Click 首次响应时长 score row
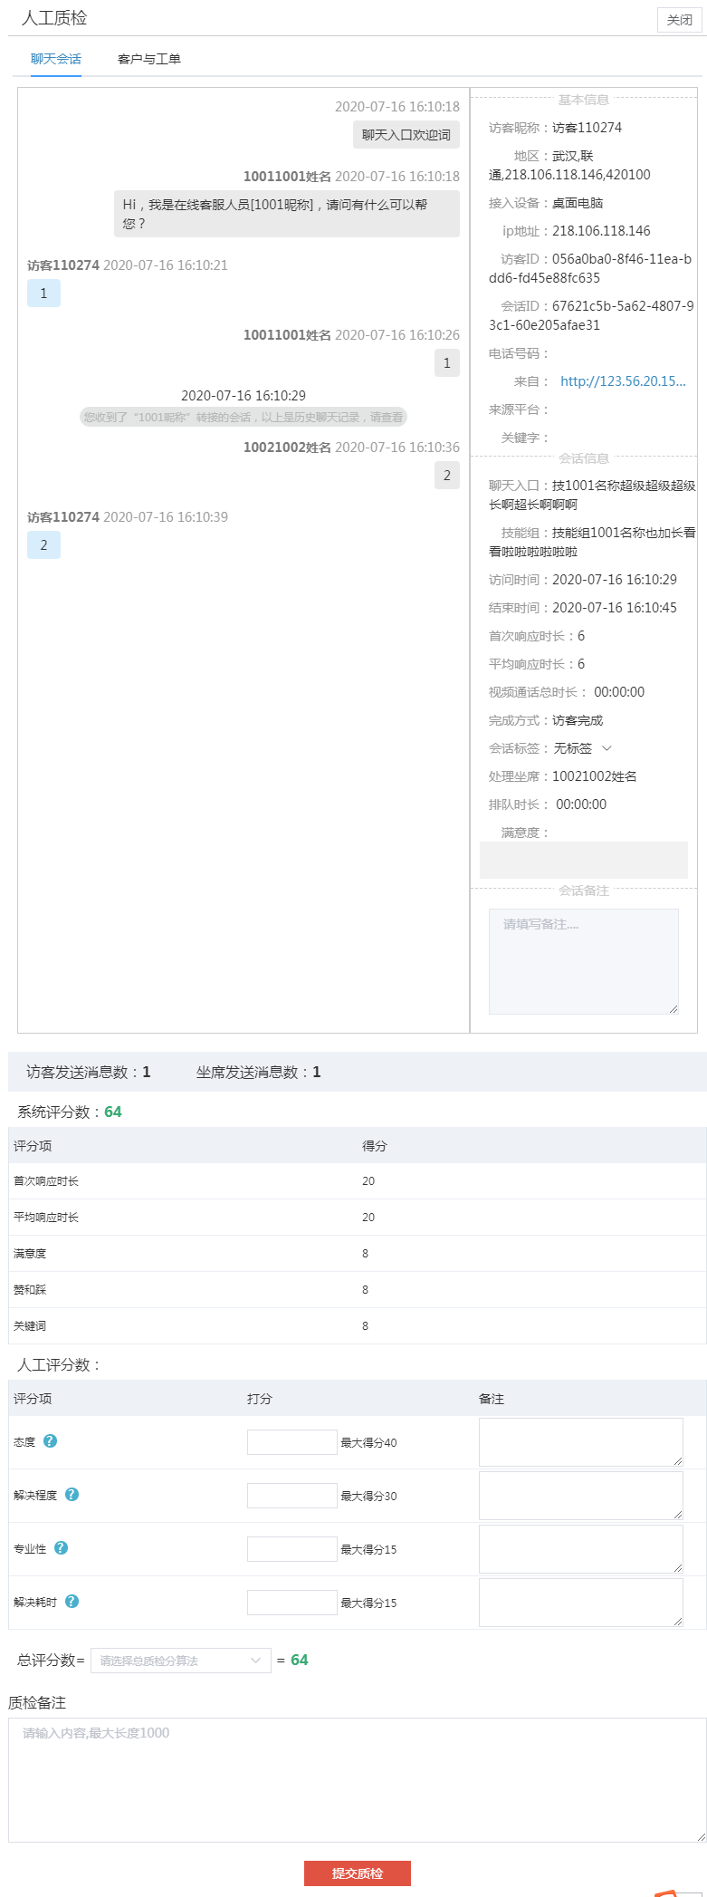The image size is (707, 1897). pyautogui.click(x=358, y=1181)
